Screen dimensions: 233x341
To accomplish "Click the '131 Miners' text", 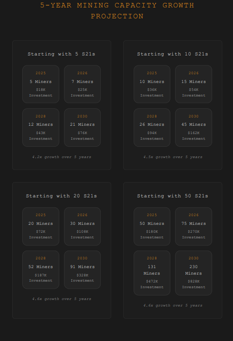I will tap(152, 270).
